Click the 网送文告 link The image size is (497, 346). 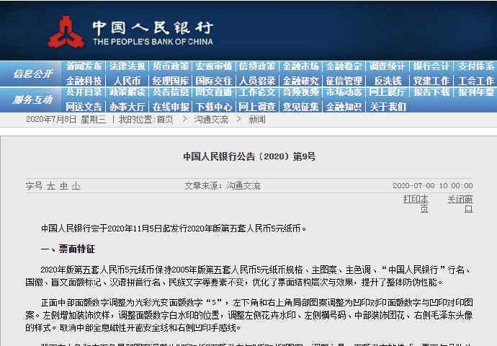(84, 107)
